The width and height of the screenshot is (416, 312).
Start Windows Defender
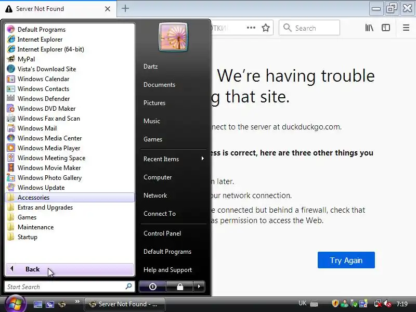tap(70, 98)
